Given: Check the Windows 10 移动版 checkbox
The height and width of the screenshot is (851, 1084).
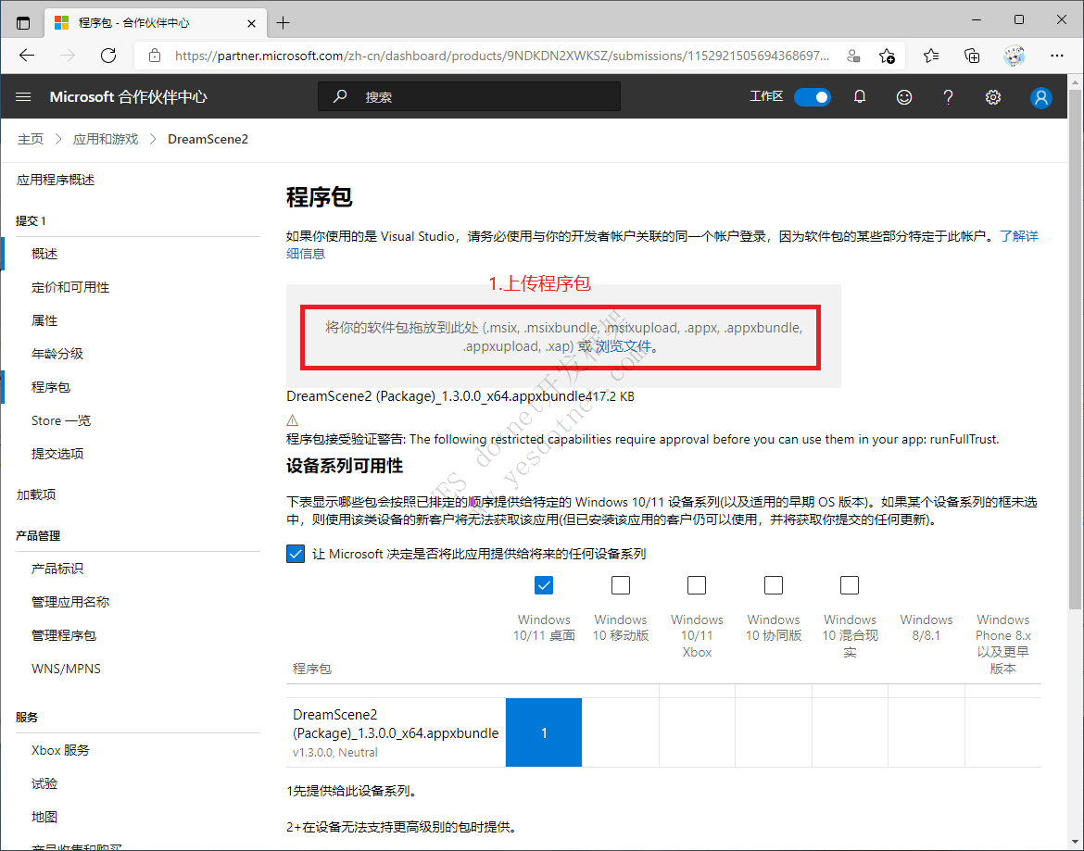Looking at the screenshot, I should point(621,585).
